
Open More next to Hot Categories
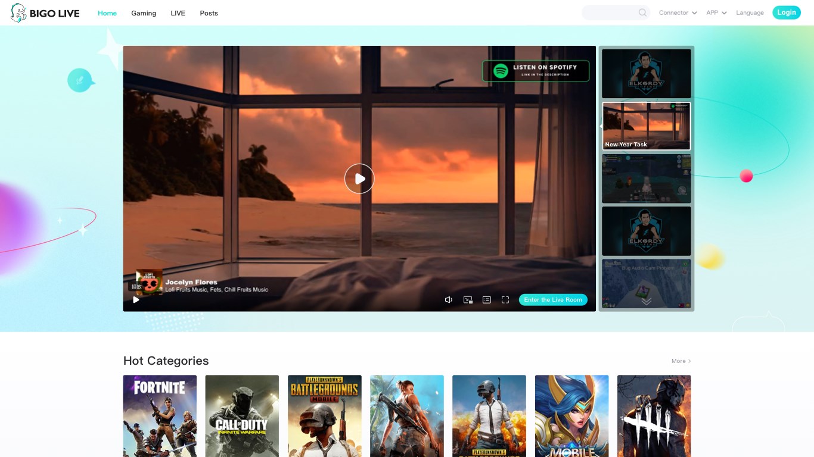[x=681, y=361]
